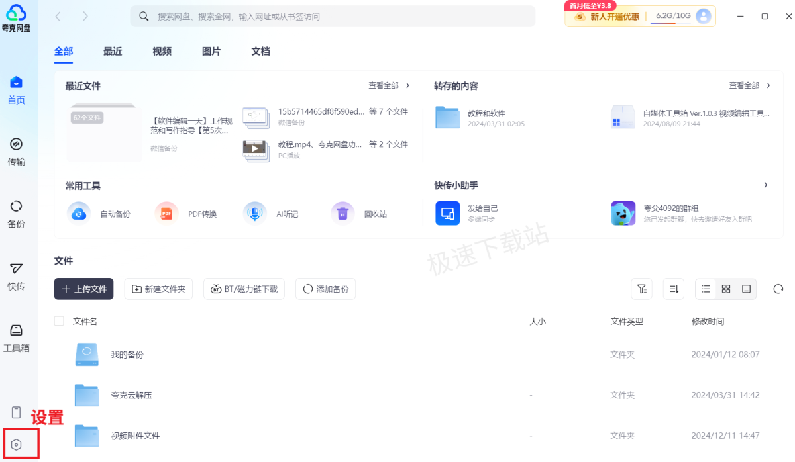Click the 修改时间 column header

coord(708,321)
